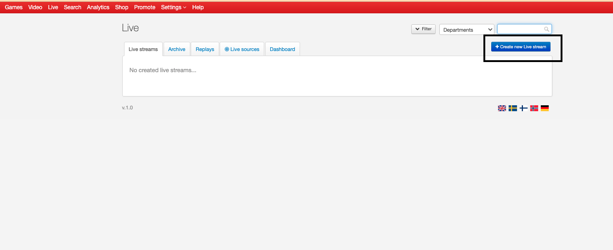Viewport: 613px width, 250px height.
Task: Switch language using the UK flag
Action: click(x=502, y=108)
